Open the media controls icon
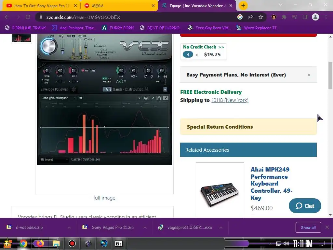Screen dimensions: 333x250 click(x=294, y=17)
